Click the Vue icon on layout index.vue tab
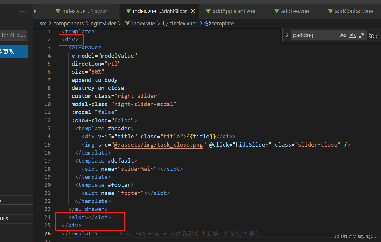The height and width of the screenshot is (242, 381). tap(58, 11)
